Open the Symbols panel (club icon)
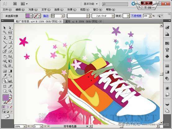The image size is (172, 129). click(x=167, y=56)
